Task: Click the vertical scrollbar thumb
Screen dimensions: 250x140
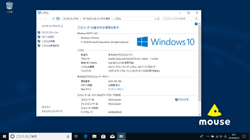Action: click(199, 63)
